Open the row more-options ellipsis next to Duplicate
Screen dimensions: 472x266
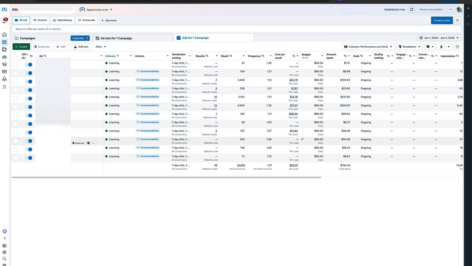coord(94,143)
